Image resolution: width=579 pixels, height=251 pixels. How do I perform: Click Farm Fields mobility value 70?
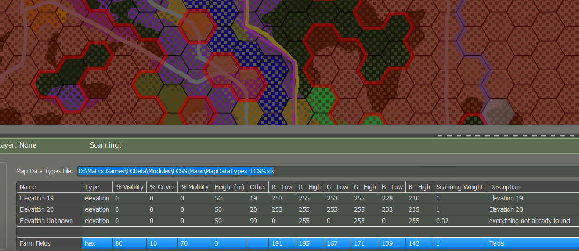(194, 243)
